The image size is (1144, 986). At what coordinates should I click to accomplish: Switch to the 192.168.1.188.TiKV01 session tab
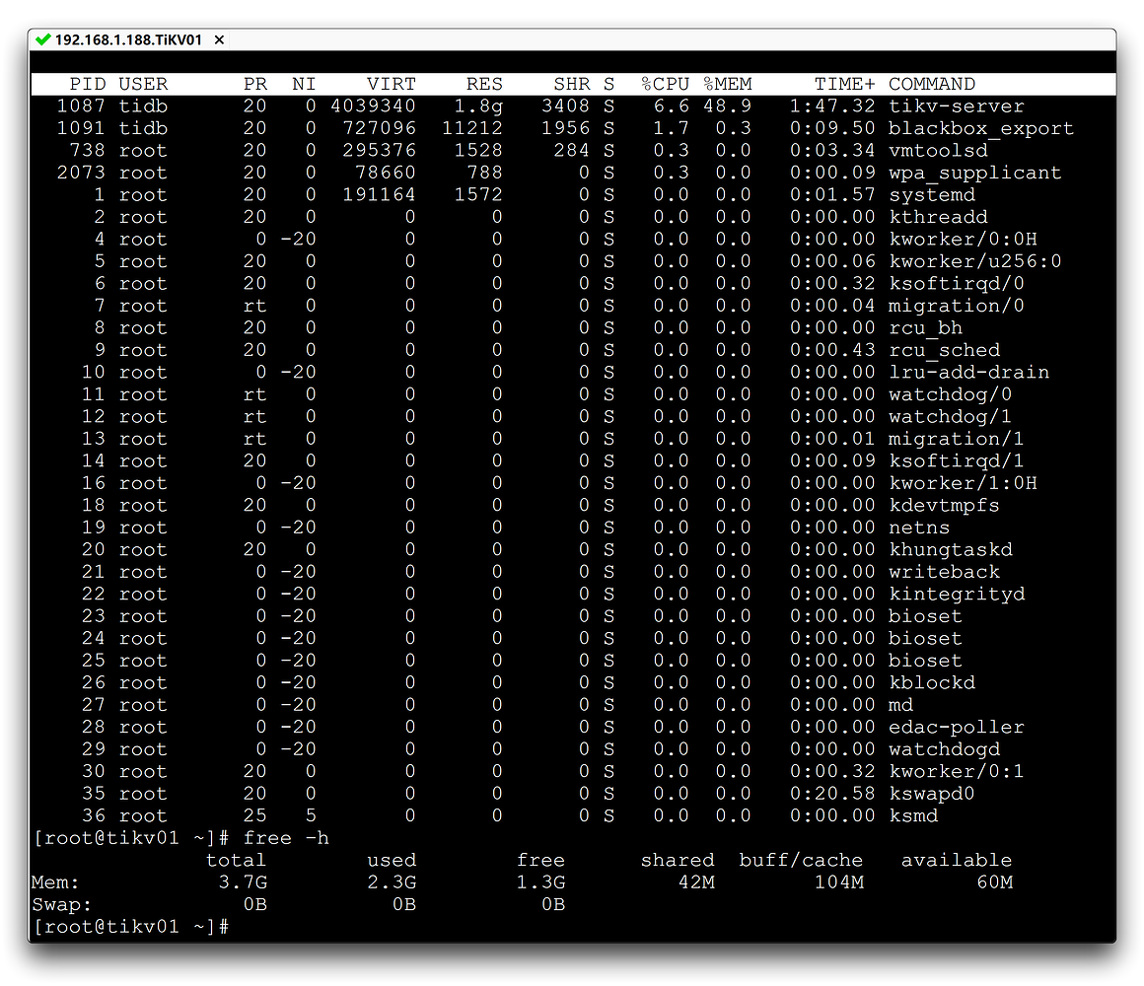click(128, 40)
